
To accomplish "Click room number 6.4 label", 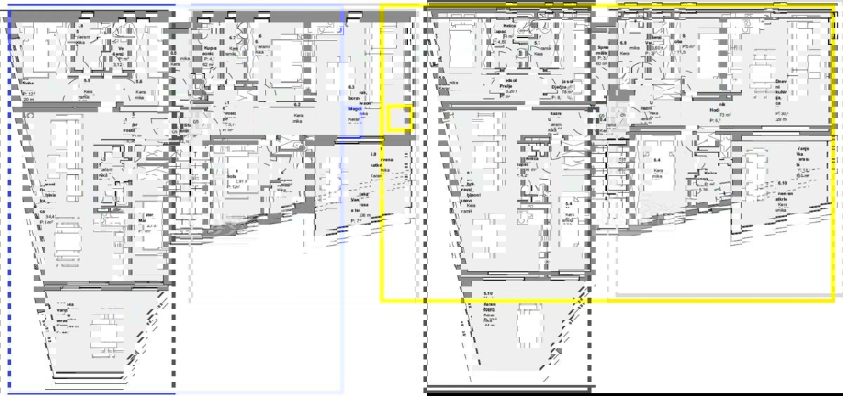I will point(658,161).
